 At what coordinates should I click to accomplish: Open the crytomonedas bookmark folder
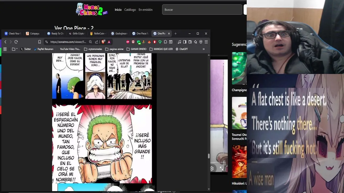(93, 49)
